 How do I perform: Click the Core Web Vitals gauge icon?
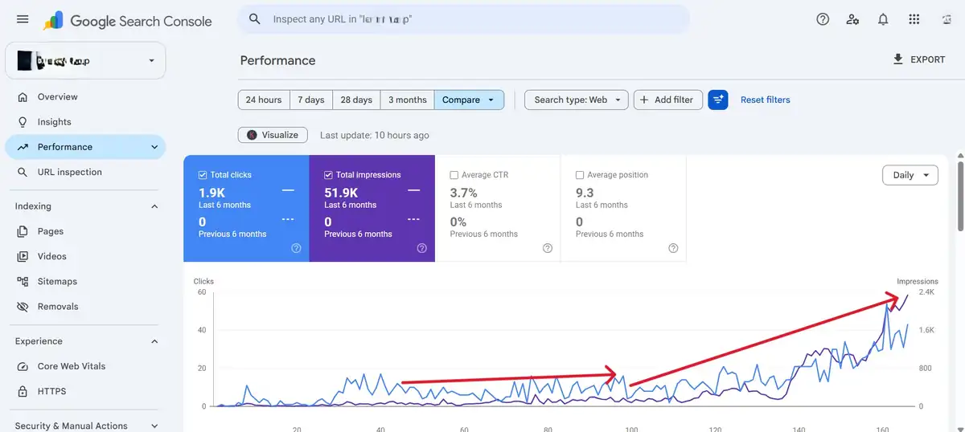(x=23, y=366)
